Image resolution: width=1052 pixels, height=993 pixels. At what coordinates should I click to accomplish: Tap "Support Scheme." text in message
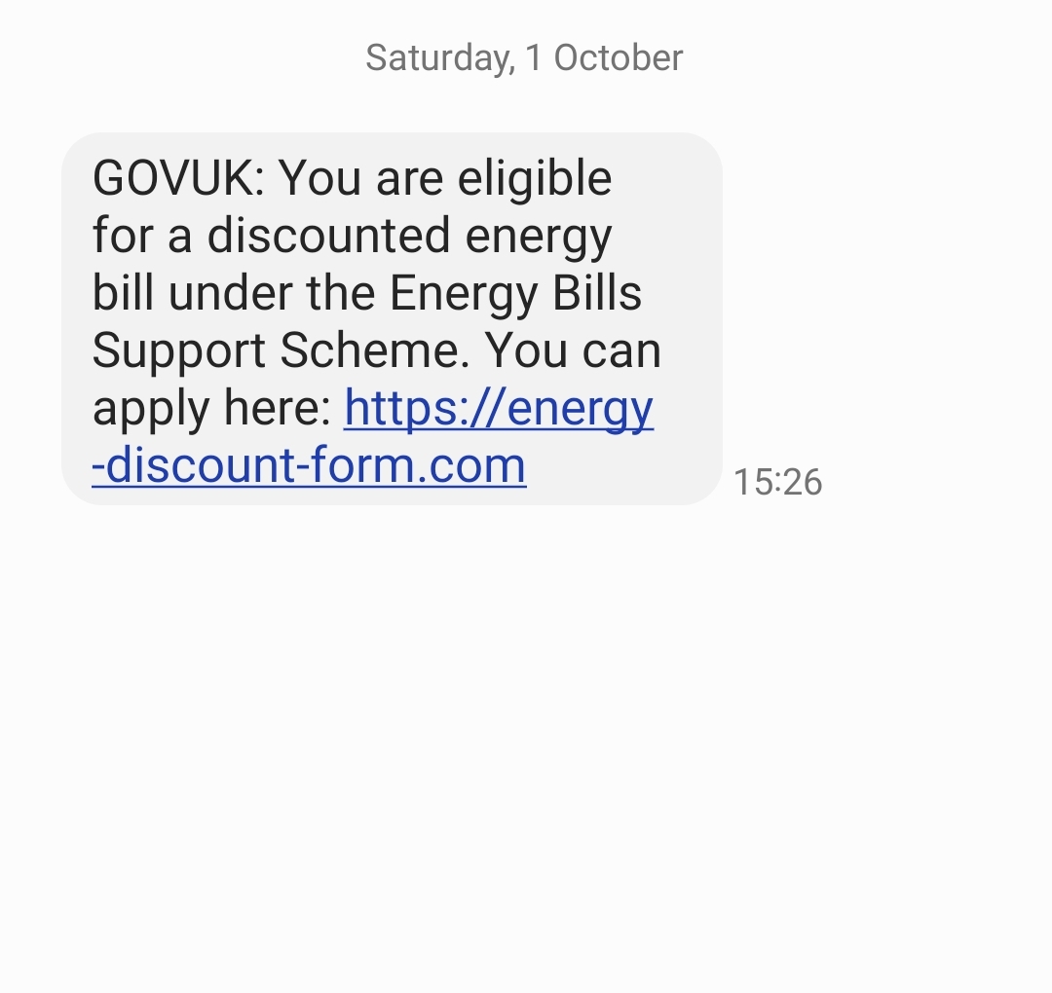point(281,350)
